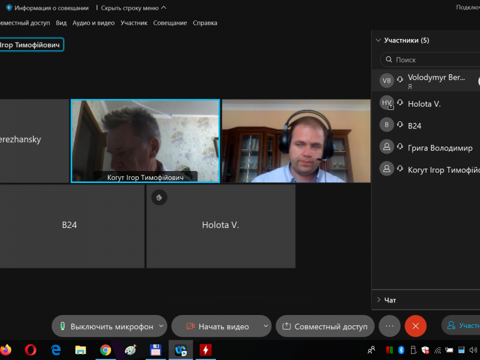Open the three-dots more options button
Screen dimensions: 480x360
389,326
